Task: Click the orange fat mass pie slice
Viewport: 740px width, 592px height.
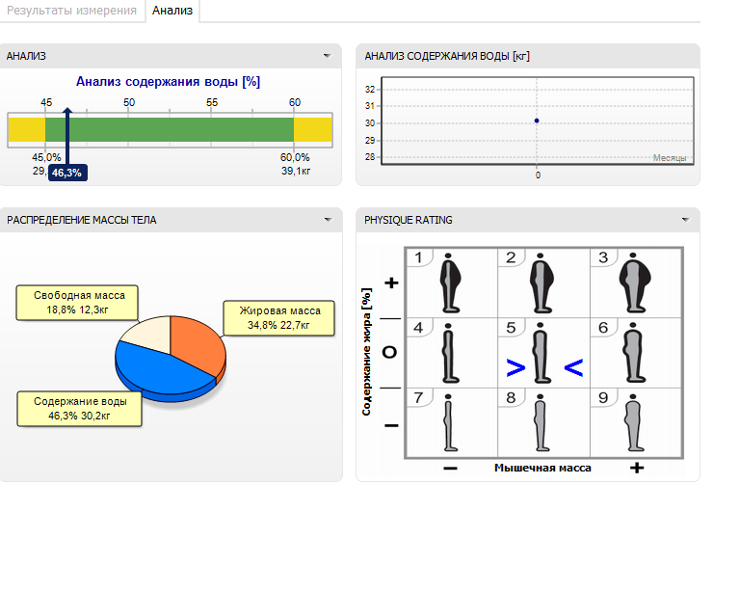Action: tap(196, 340)
